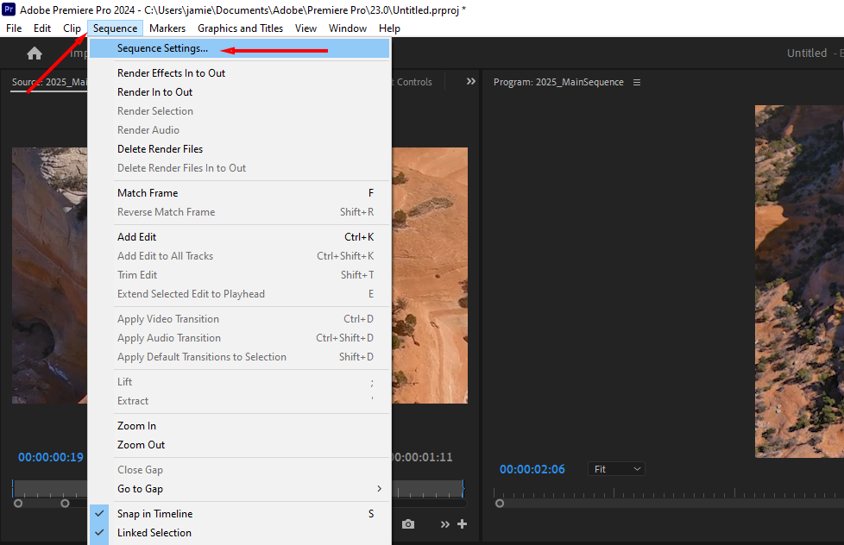Open the Fit zoom level dropdown
The height and width of the screenshot is (545, 844).
tap(616, 469)
